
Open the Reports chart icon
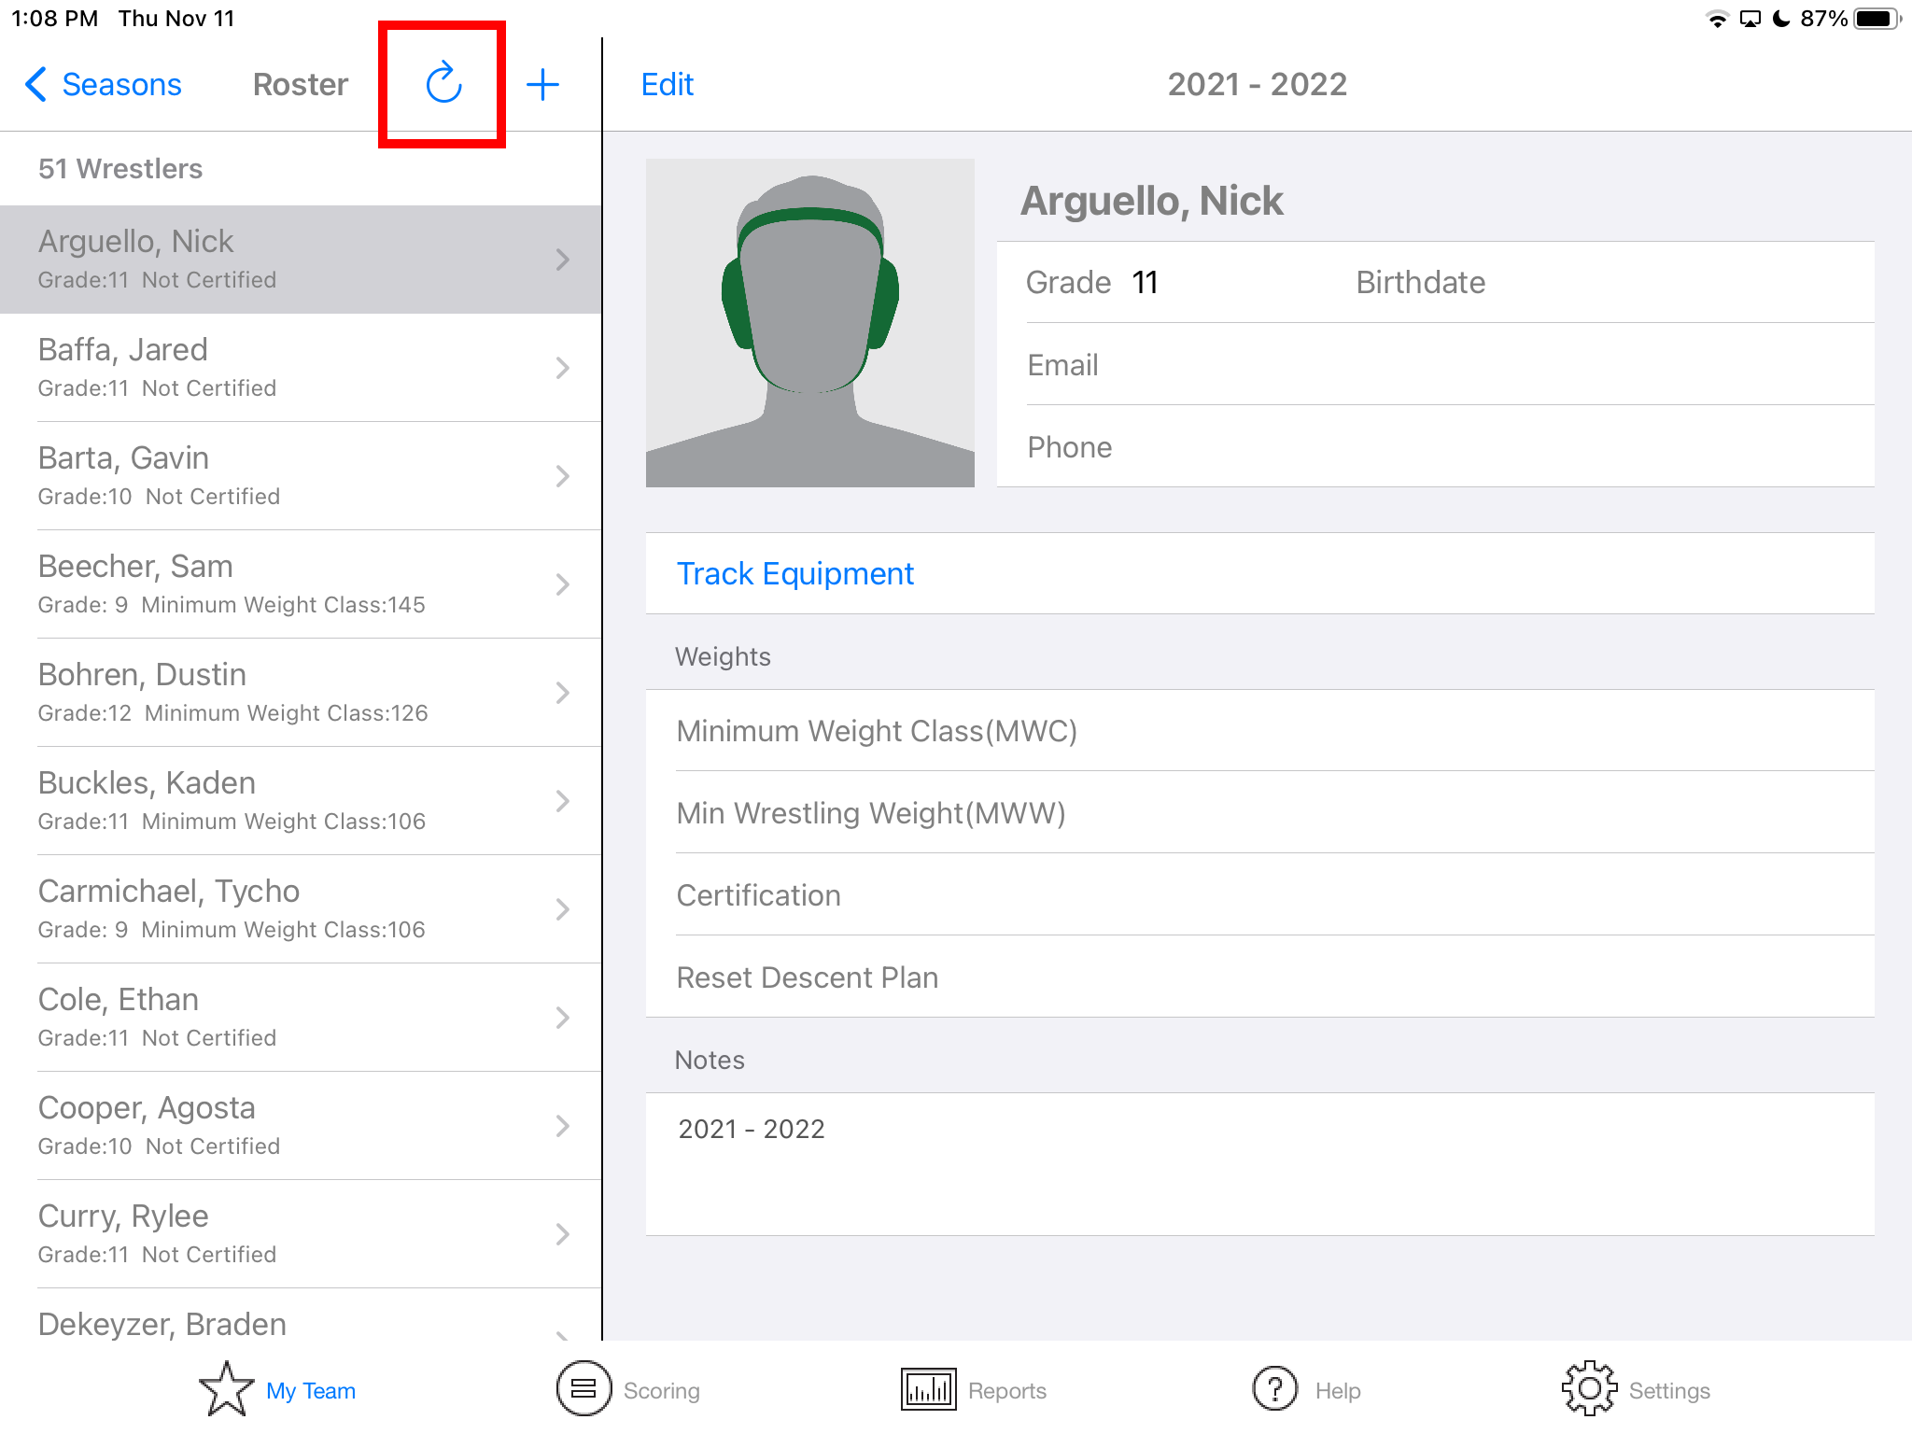[x=928, y=1389]
